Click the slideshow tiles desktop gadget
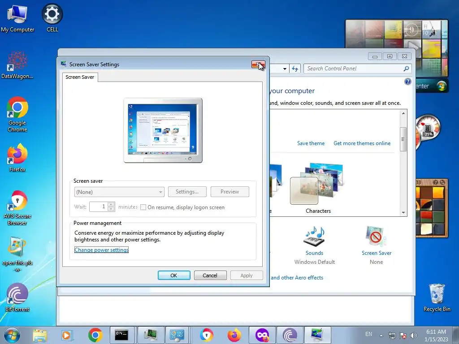Viewport: 459px width, 344px height. click(x=396, y=34)
